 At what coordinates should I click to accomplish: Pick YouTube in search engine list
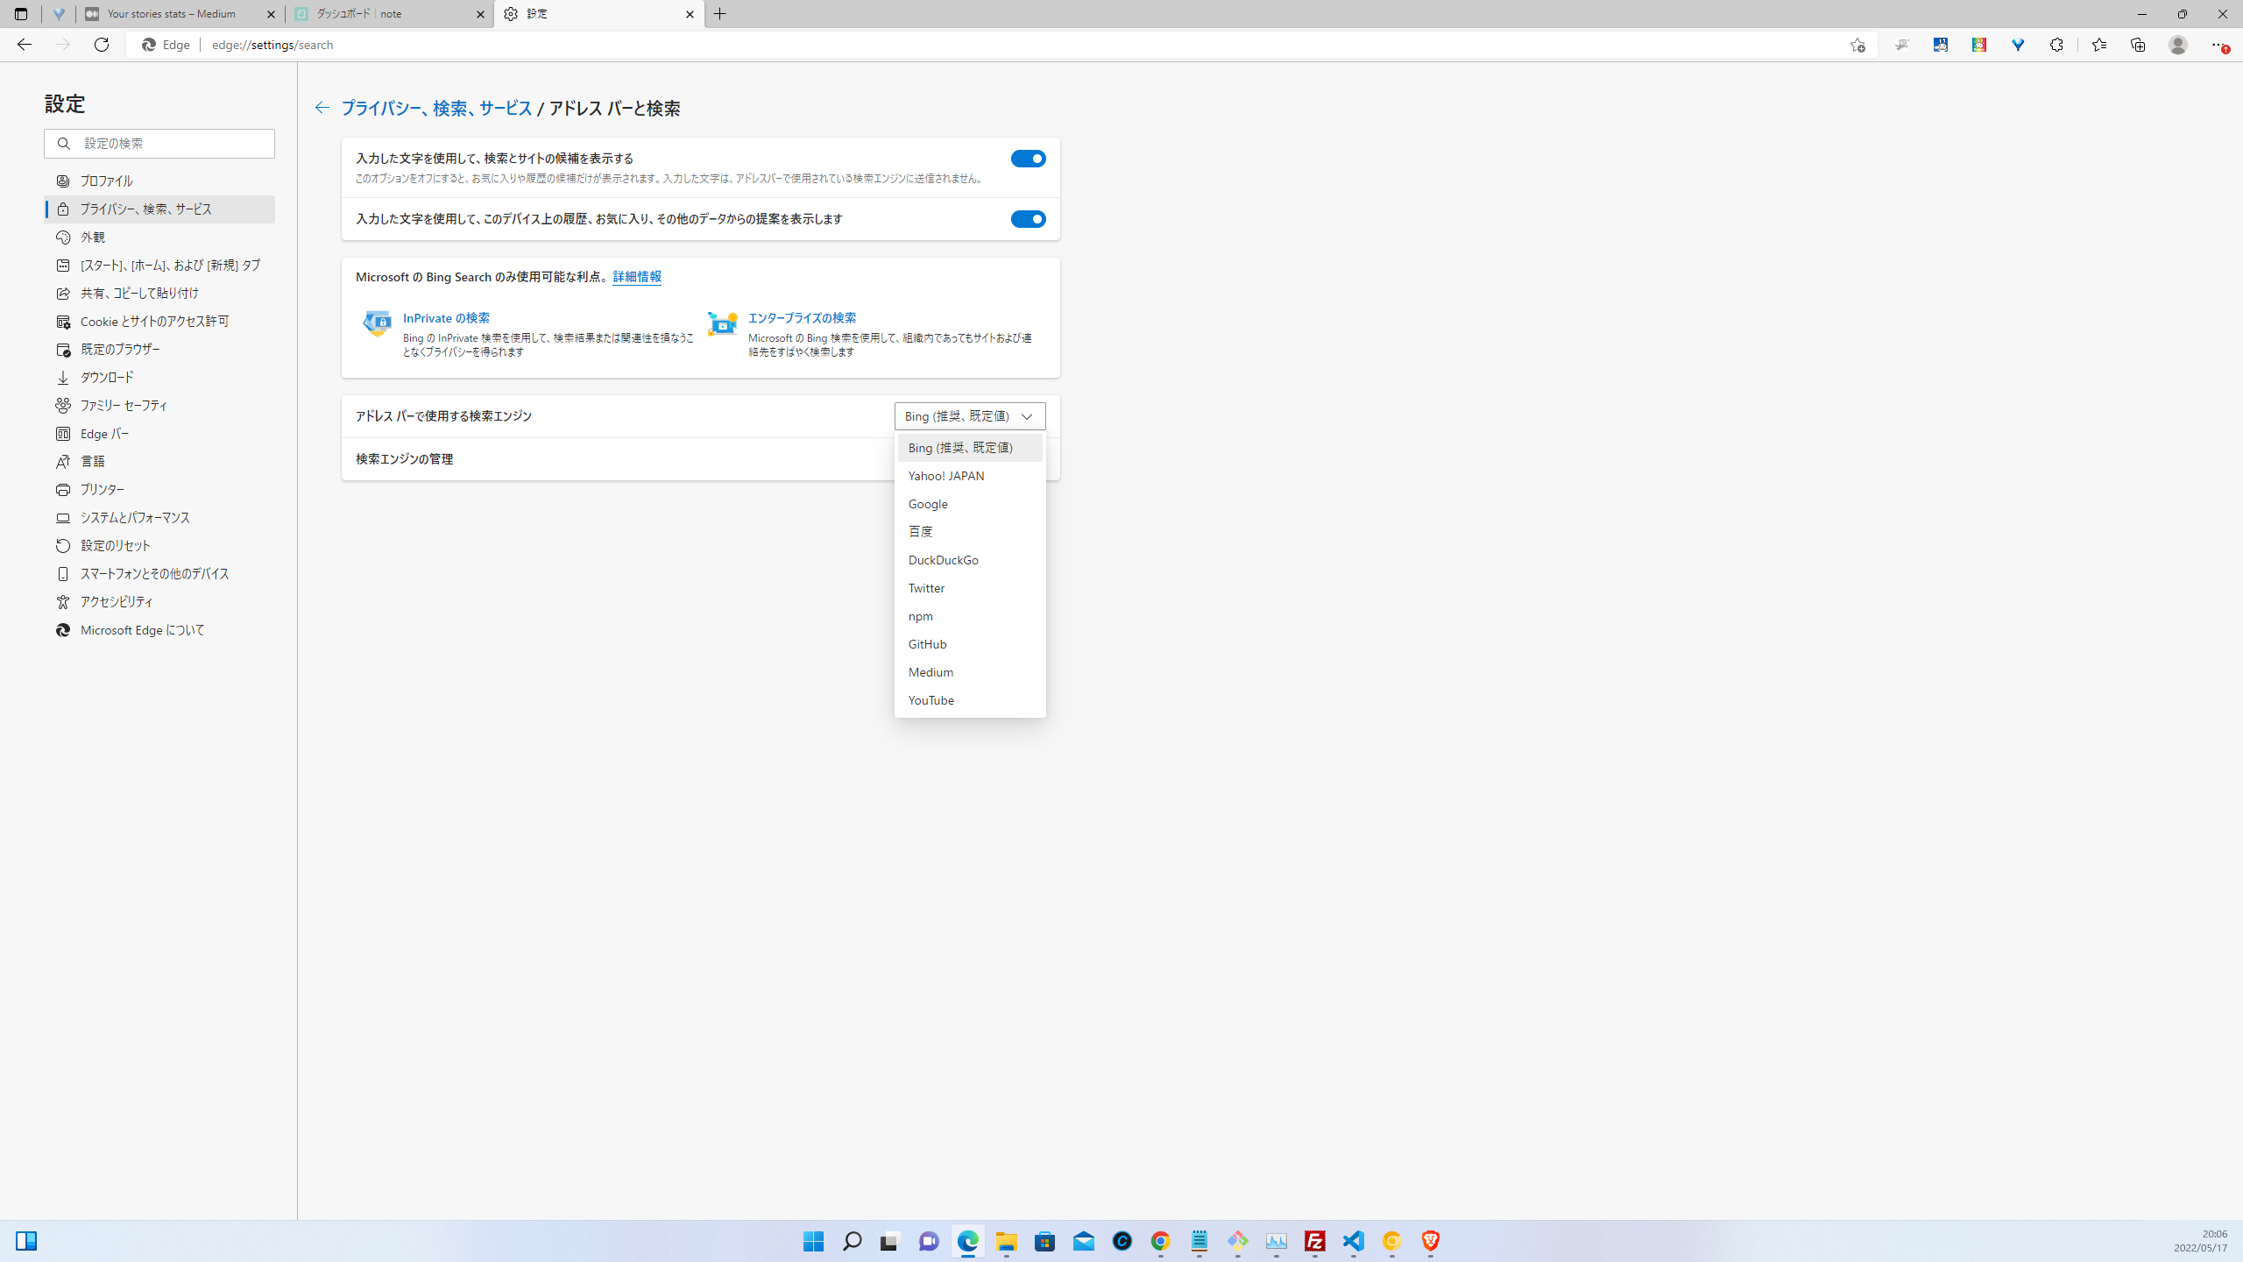(x=970, y=700)
